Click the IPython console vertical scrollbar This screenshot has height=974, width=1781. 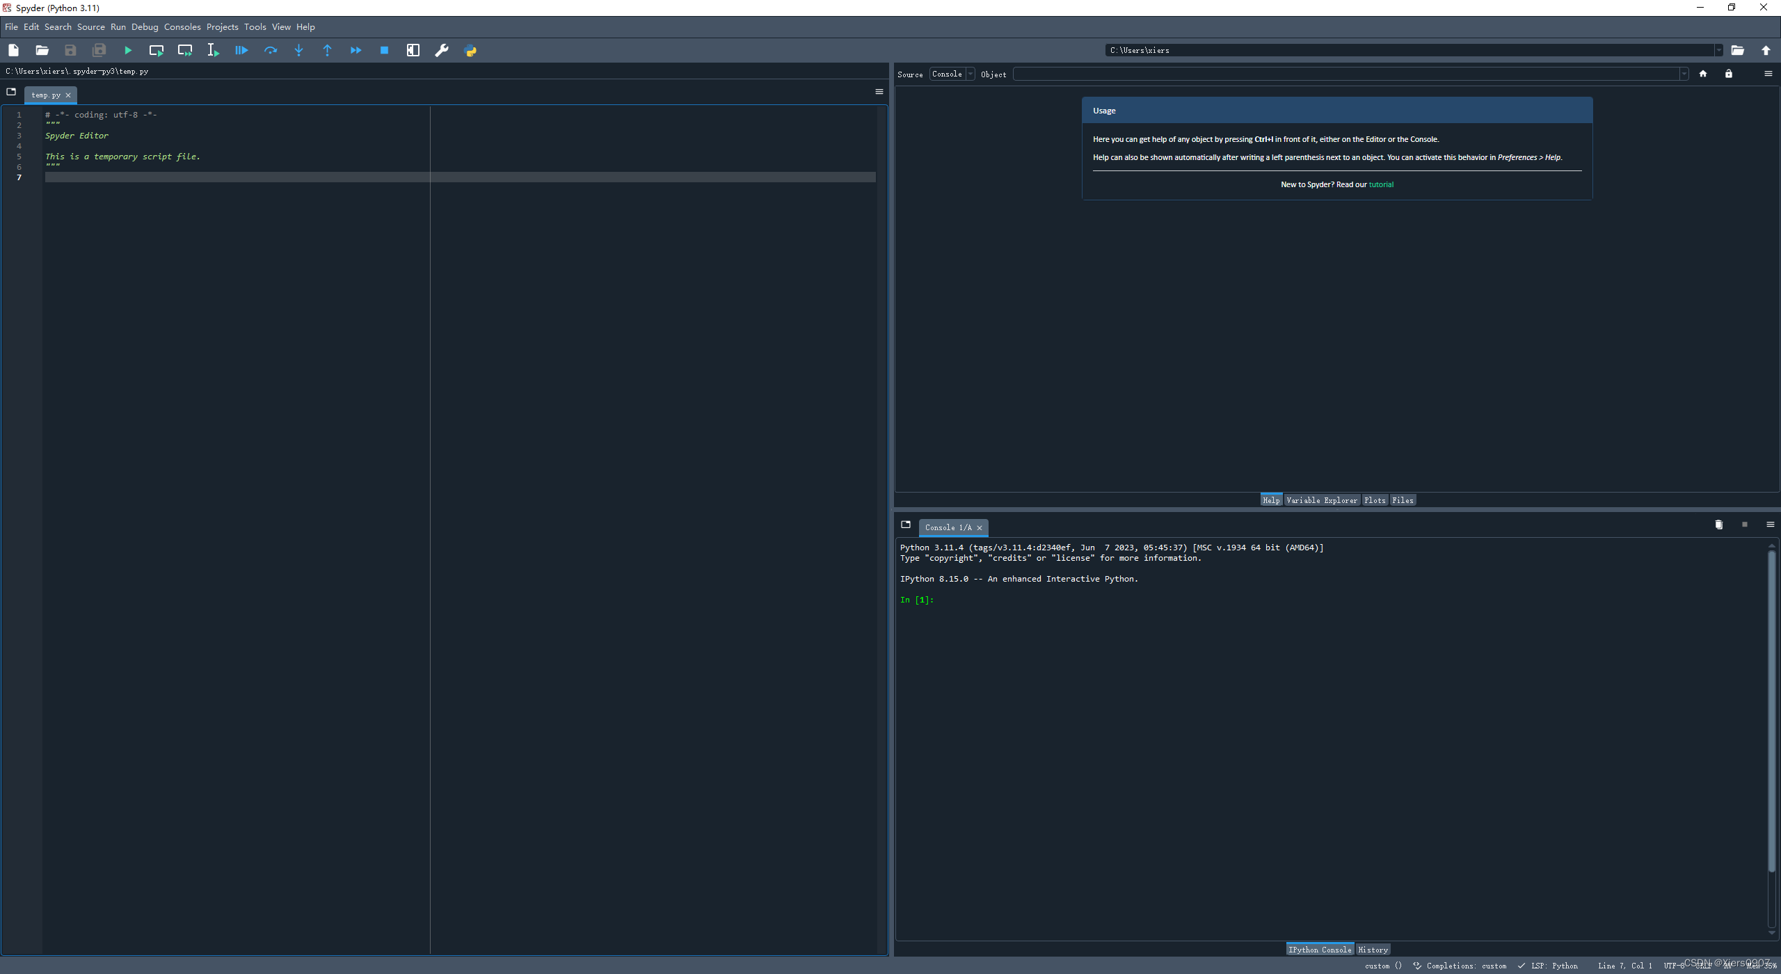[1771, 710]
